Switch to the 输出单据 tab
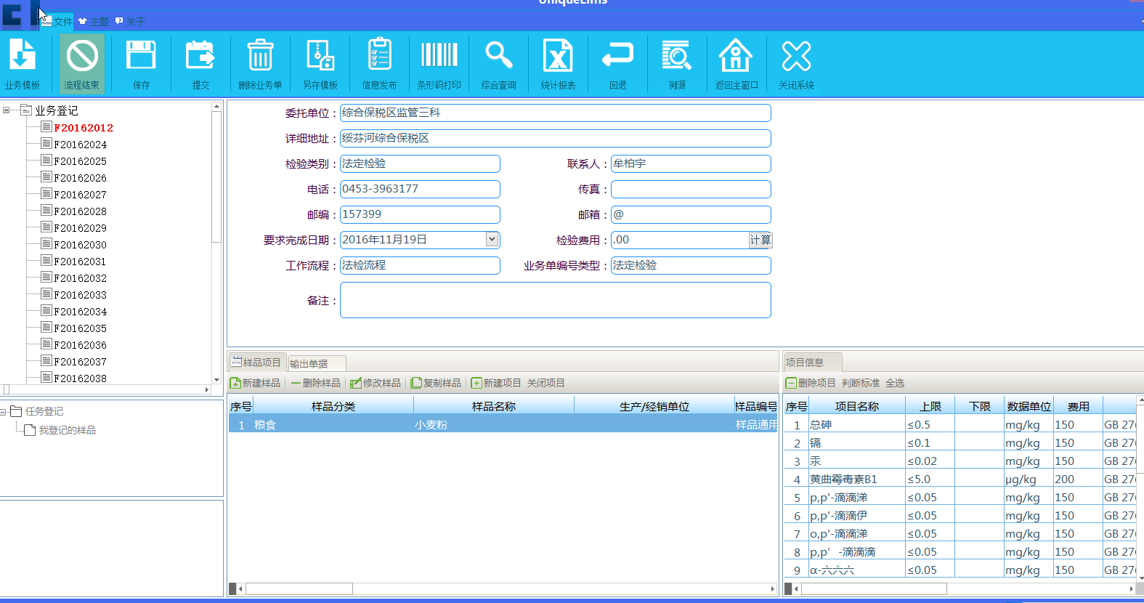The image size is (1144, 603). click(316, 363)
